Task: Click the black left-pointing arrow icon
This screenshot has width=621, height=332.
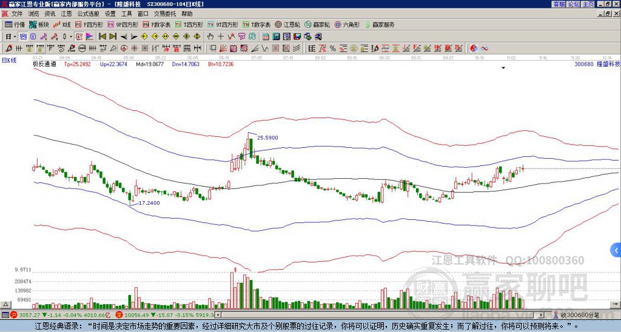Action: (x=124, y=37)
